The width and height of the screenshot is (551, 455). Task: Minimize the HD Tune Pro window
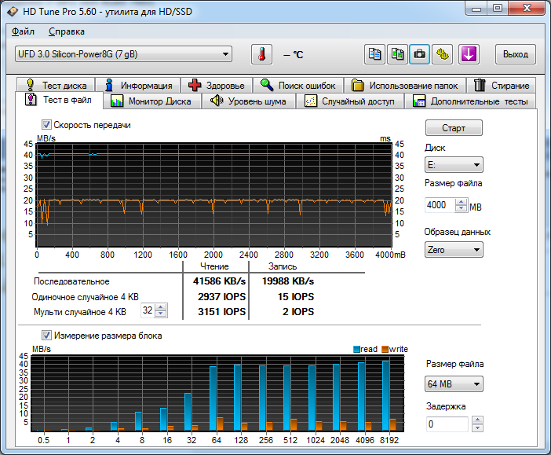476,9
